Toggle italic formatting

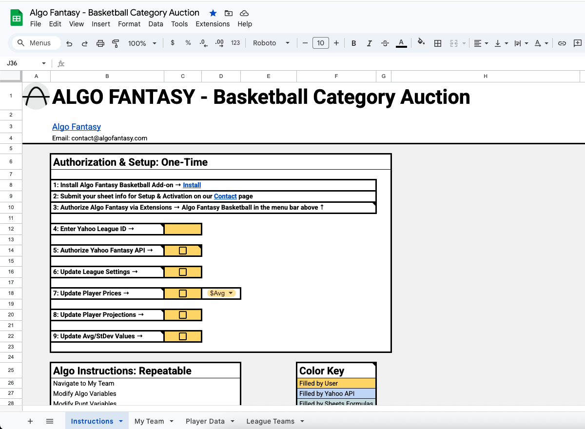pyautogui.click(x=370, y=43)
